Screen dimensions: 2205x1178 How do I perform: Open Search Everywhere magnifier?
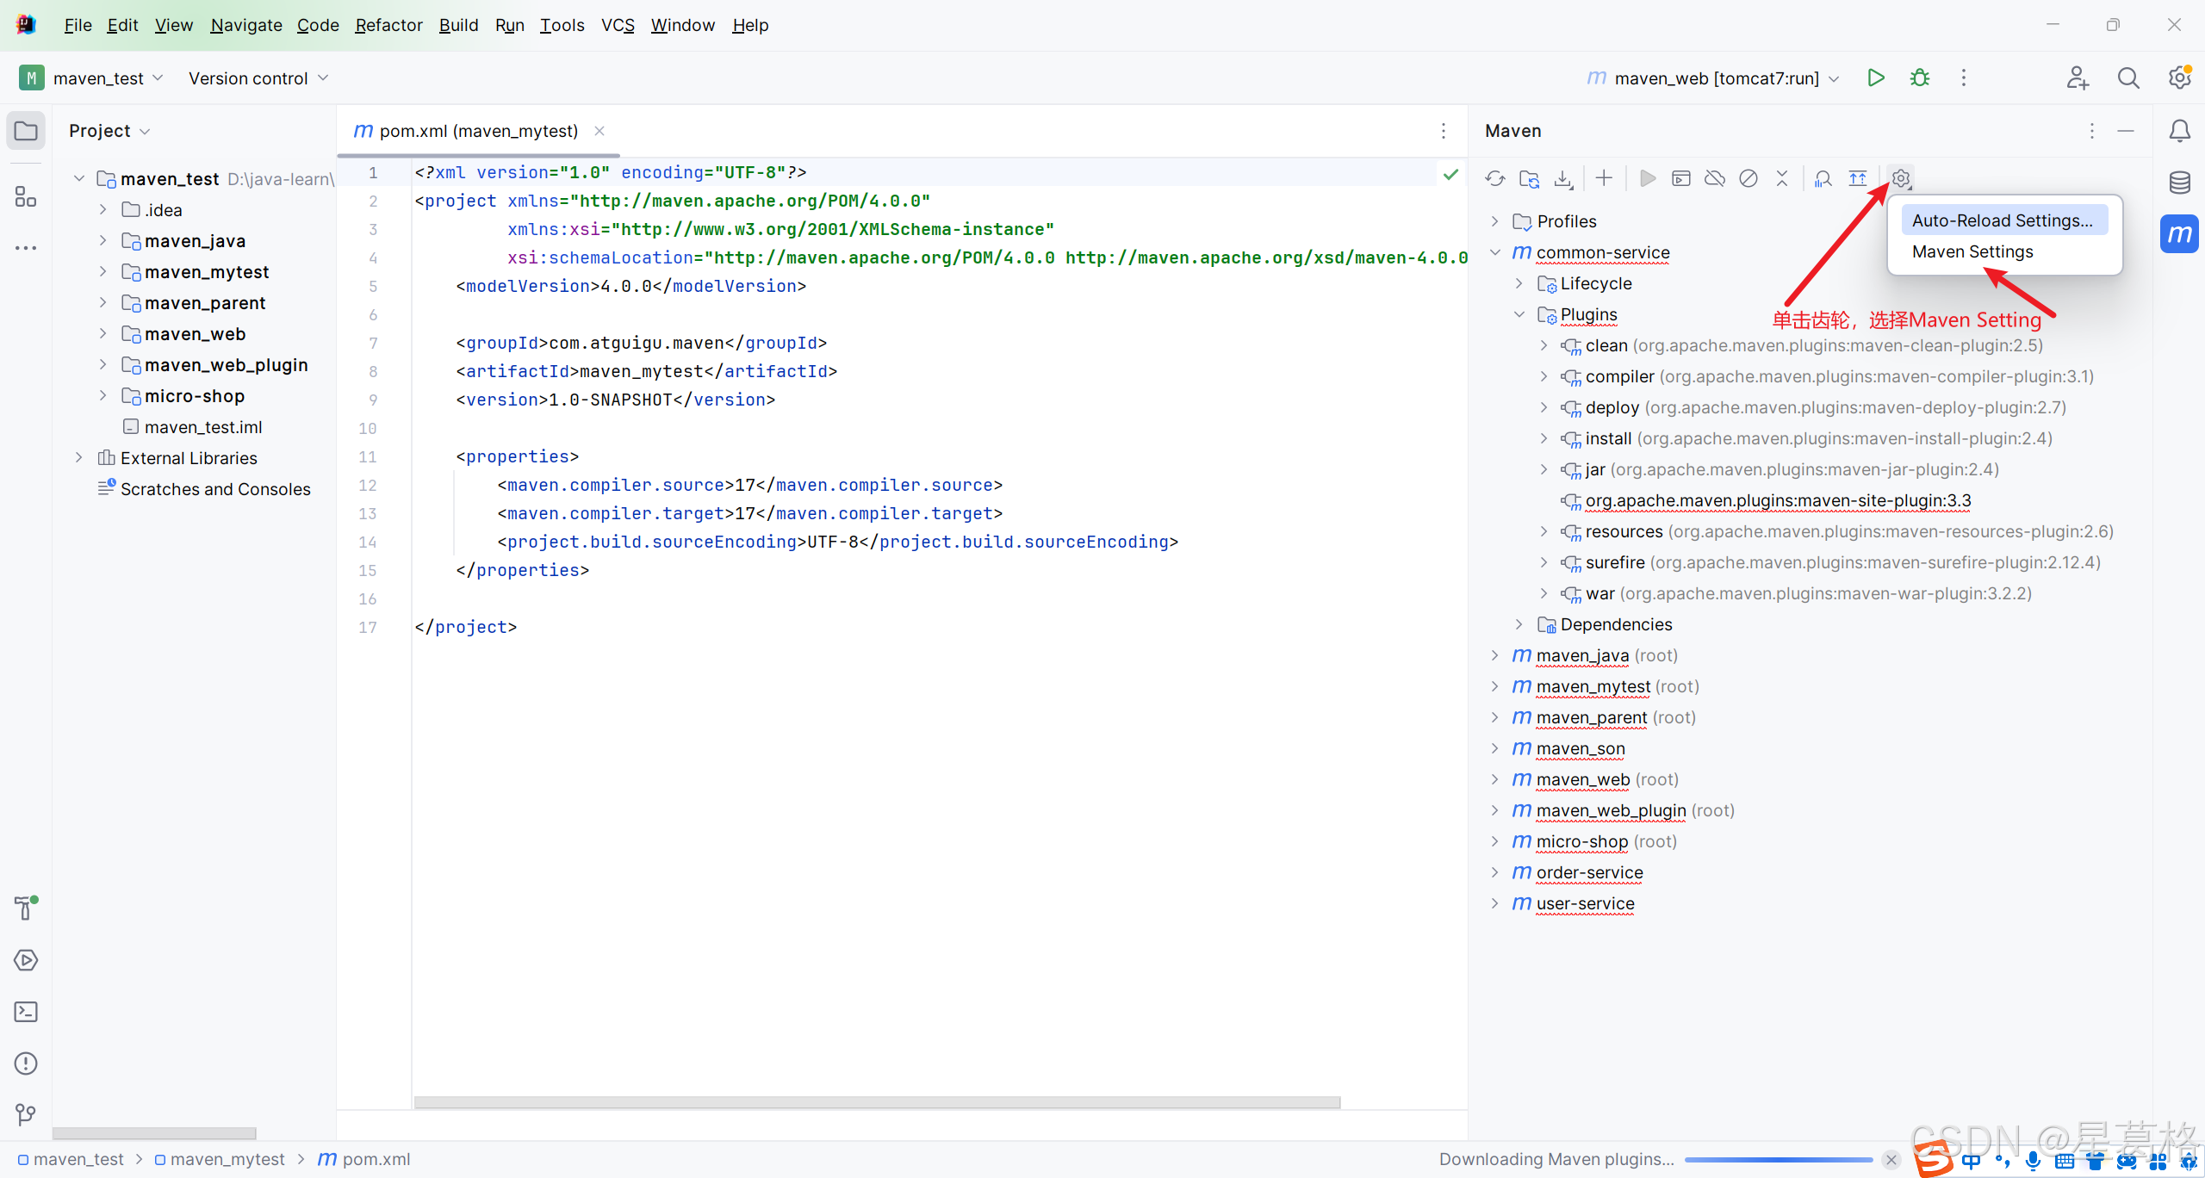[2128, 77]
